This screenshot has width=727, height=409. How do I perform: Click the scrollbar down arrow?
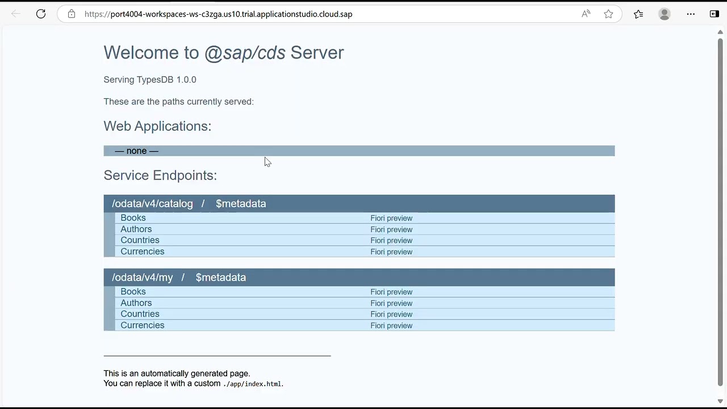[x=720, y=401]
